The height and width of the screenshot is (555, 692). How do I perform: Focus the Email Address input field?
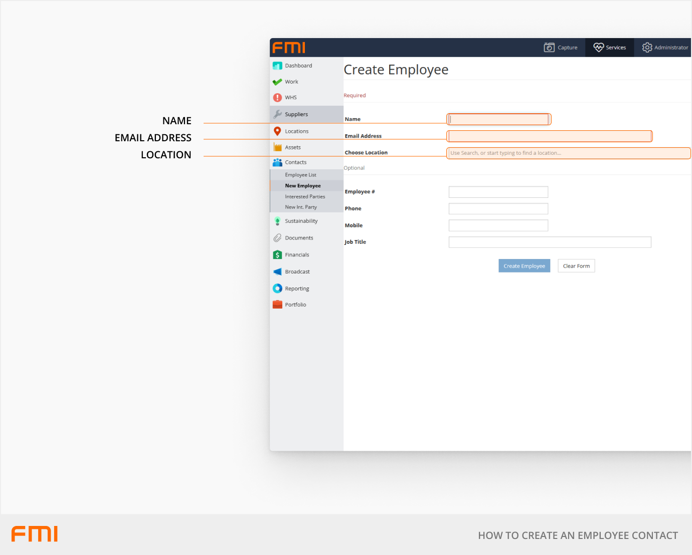(550, 136)
